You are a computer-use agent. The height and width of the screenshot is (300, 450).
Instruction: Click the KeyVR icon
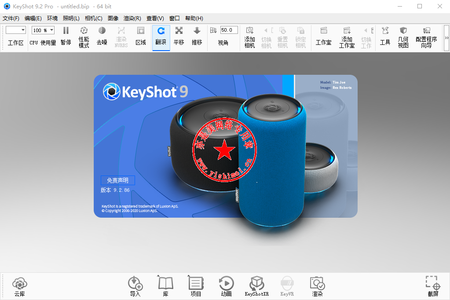coord(287,286)
